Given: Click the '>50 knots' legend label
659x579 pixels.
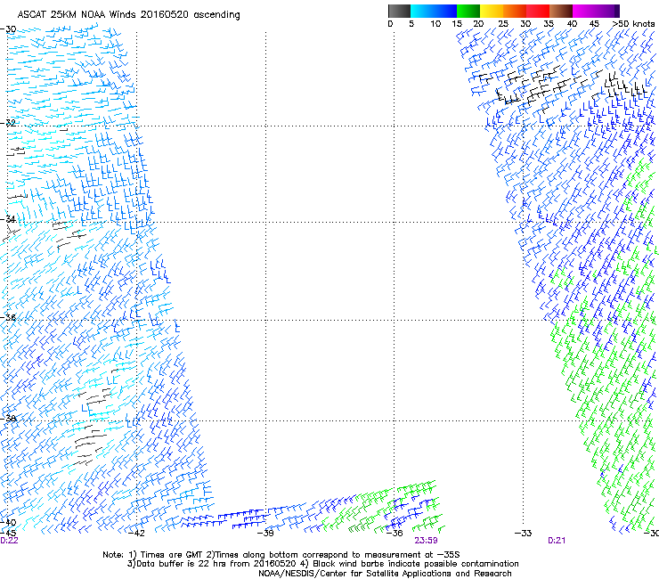Looking at the screenshot, I should point(633,24).
